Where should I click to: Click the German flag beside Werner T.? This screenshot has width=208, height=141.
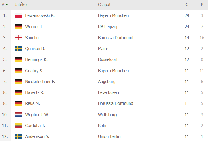tap(18, 27)
